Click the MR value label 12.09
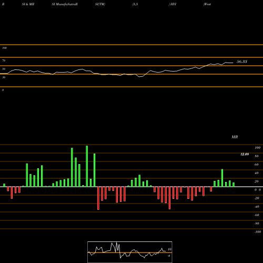The height and width of the screenshot is (263, 263). point(245,154)
